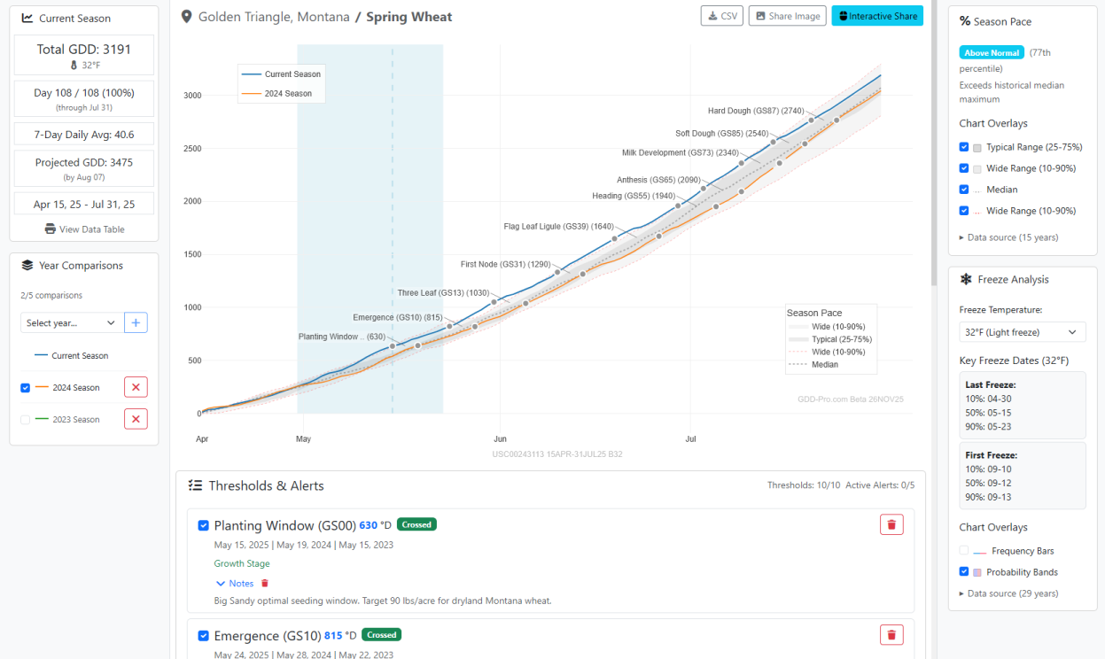Click the printer icon beside View Data Table
The width and height of the screenshot is (1105, 659).
pyautogui.click(x=51, y=229)
